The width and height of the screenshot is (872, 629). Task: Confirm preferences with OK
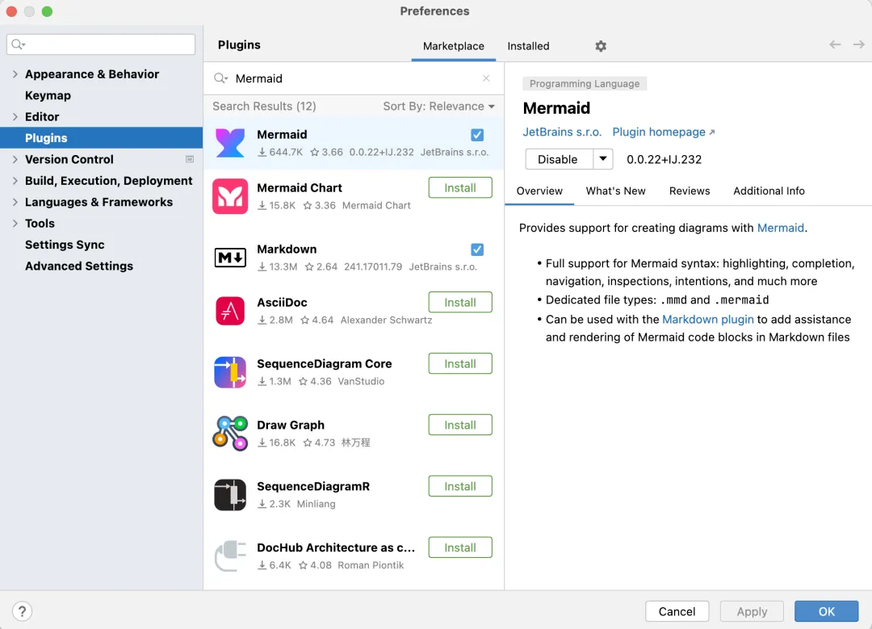[827, 611]
